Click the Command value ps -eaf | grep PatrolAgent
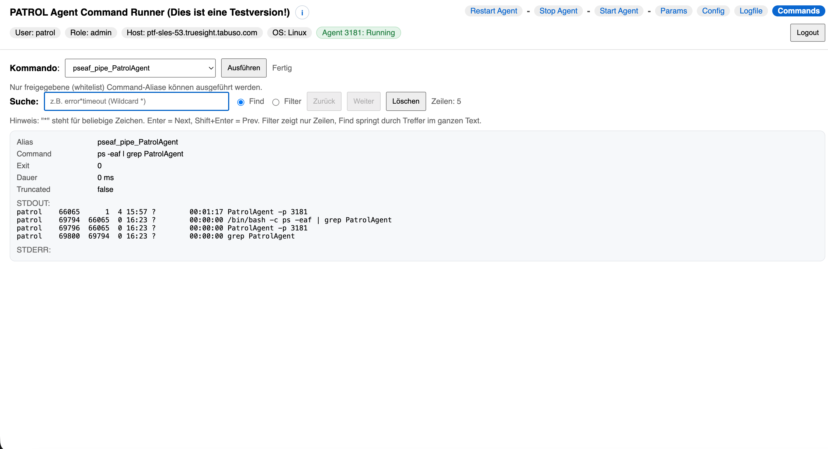This screenshot has height=449, width=828. pos(140,154)
